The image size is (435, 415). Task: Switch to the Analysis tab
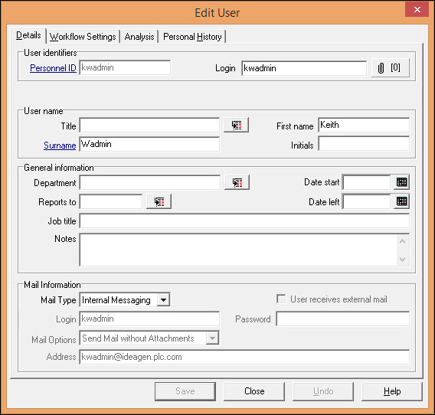coord(139,37)
